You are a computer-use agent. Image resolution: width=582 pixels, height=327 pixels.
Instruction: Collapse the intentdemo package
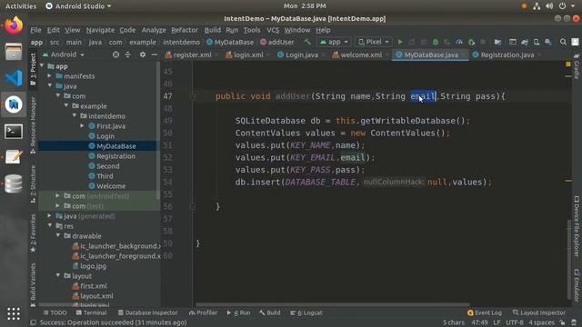point(75,116)
